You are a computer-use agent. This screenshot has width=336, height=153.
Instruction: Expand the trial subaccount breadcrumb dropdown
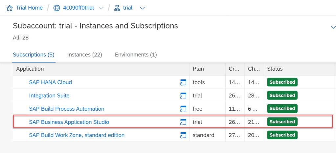[142, 8]
